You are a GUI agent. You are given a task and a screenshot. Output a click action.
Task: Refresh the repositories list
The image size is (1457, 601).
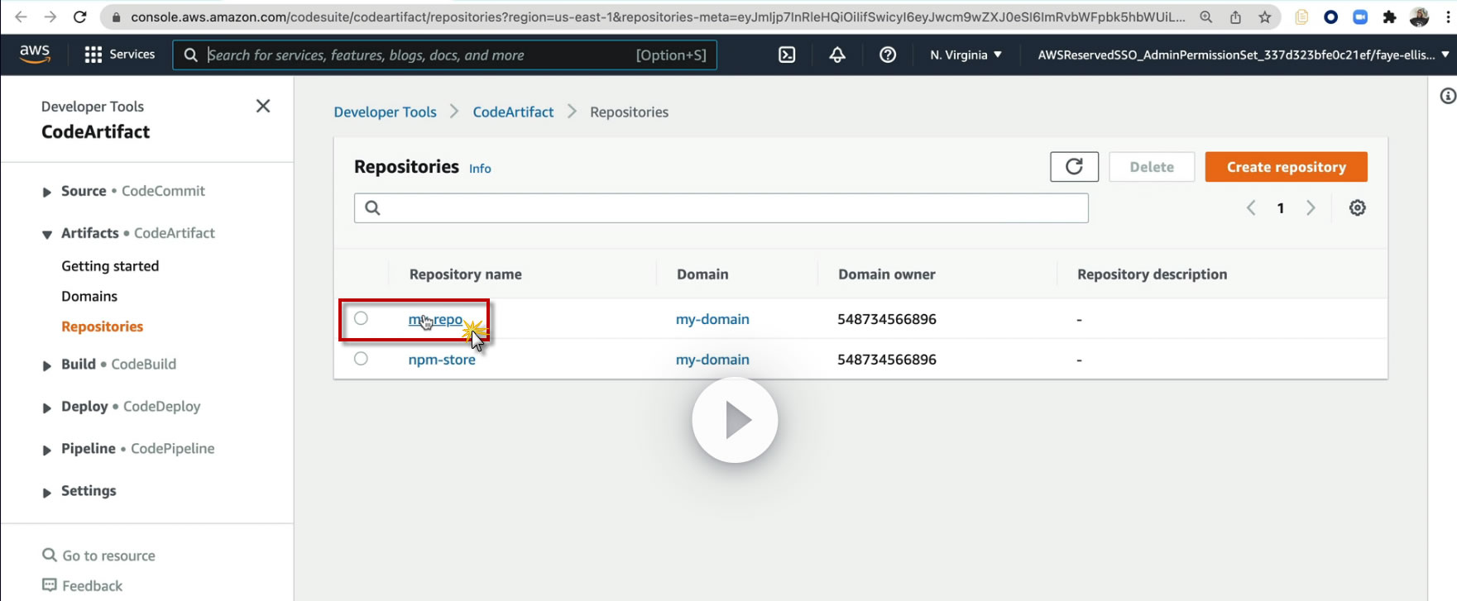tap(1074, 167)
